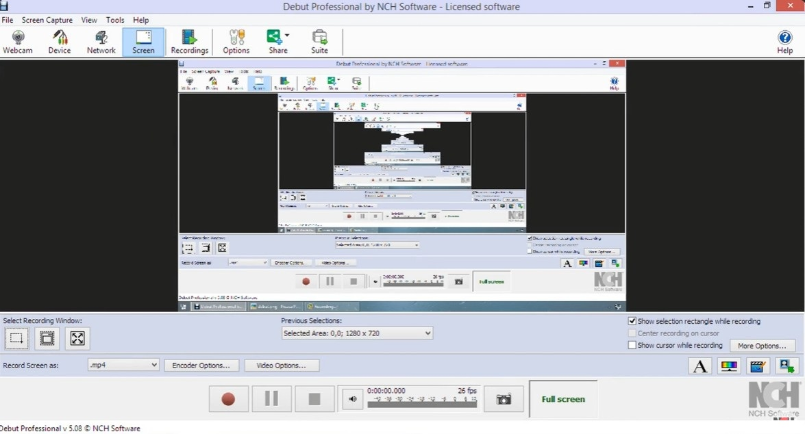
Task: Click the Full screen button
Action: (563, 399)
